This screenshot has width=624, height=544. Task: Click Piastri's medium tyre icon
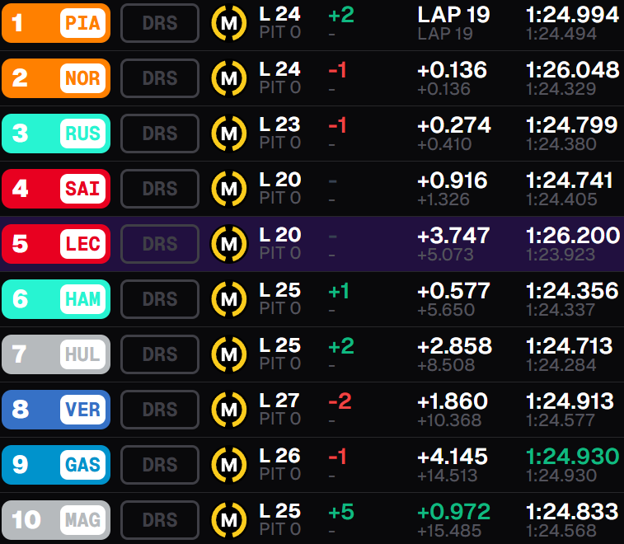pyautogui.click(x=230, y=23)
